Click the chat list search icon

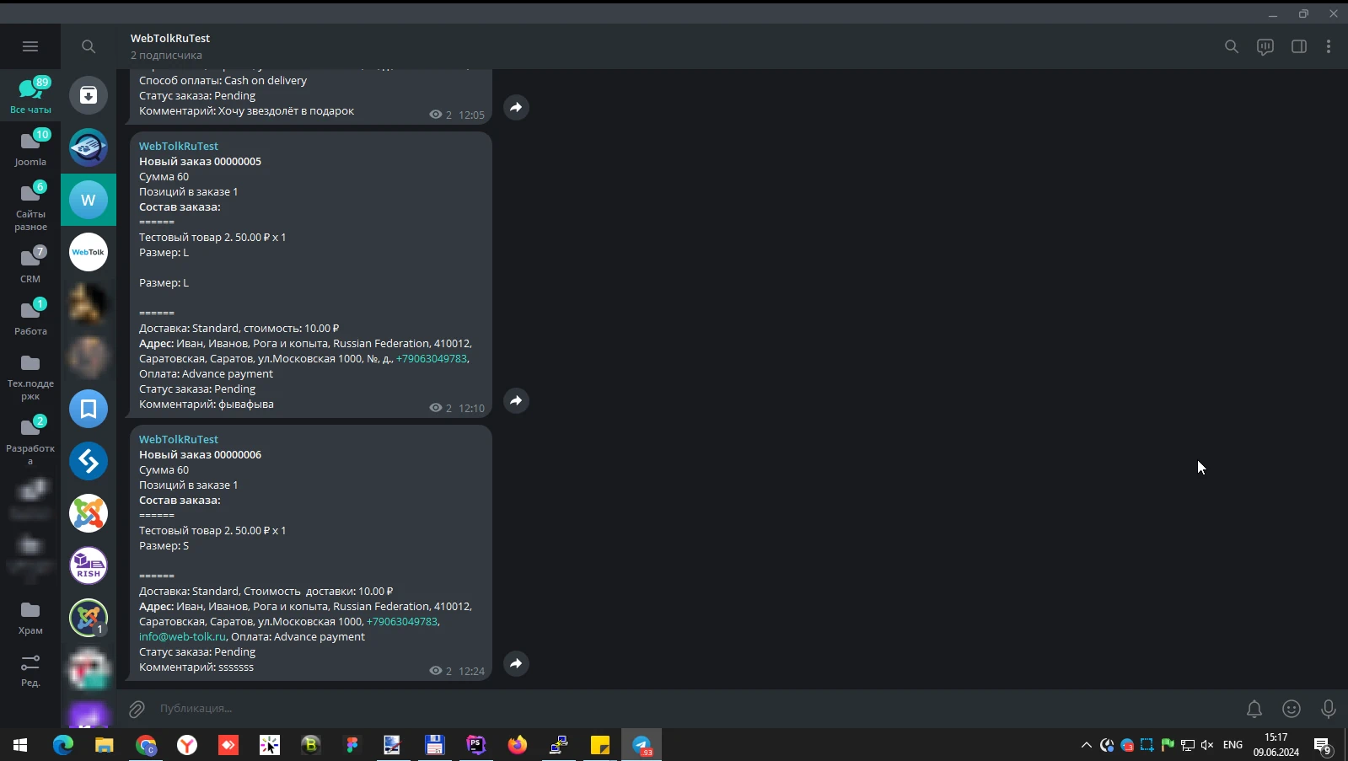pyautogui.click(x=89, y=46)
